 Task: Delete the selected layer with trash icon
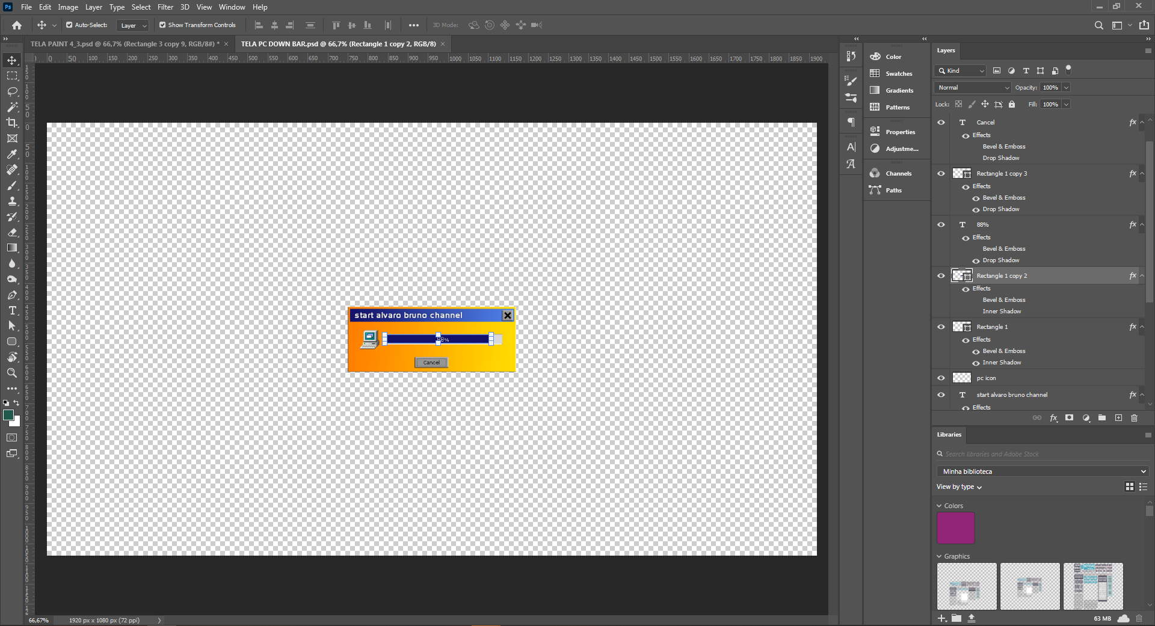pyautogui.click(x=1135, y=418)
